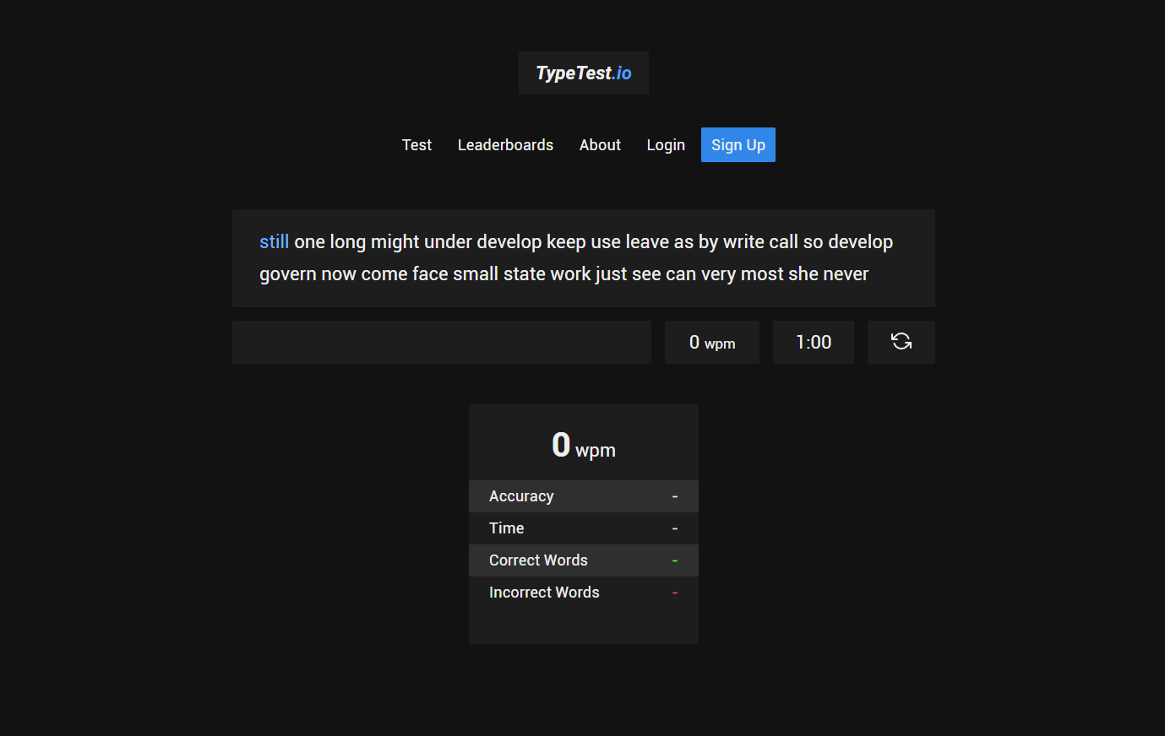The height and width of the screenshot is (736, 1165).
Task: Click the restart test refresh icon
Action: (x=901, y=342)
